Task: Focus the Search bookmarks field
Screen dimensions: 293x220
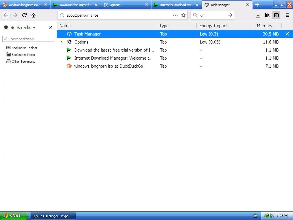Action: coord(28,39)
